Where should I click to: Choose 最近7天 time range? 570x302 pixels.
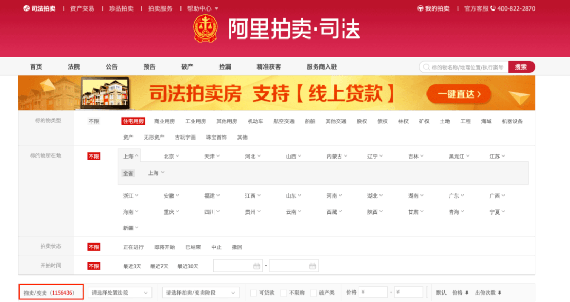(x=159, y=266)
